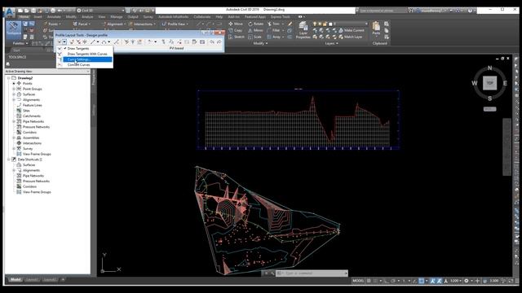Click the Rotate tool
522x293 pixels.
[255, 24]
